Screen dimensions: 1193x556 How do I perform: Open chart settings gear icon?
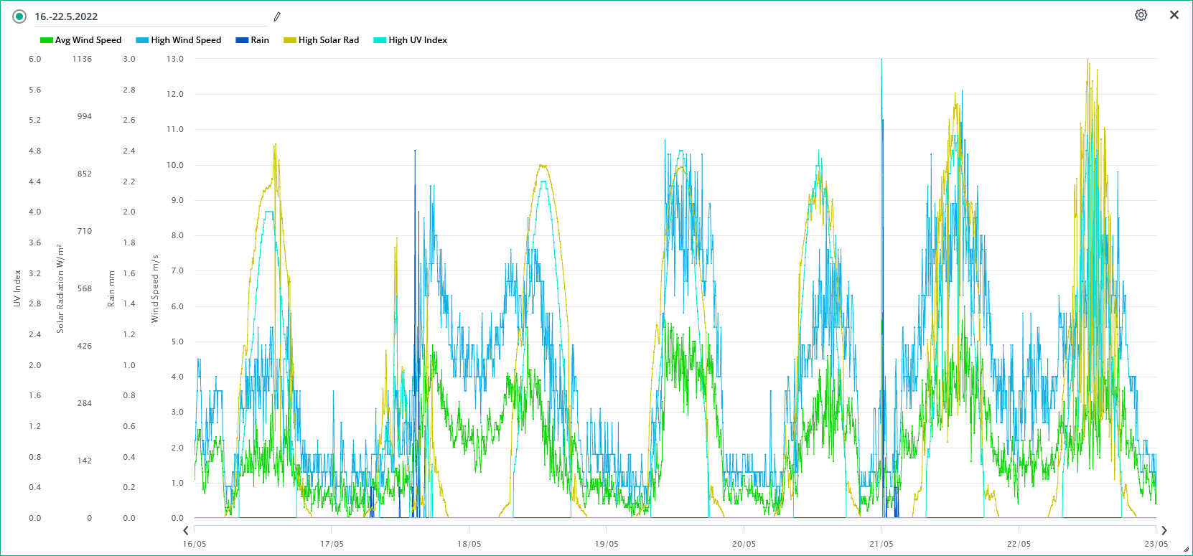click(1141, 15)
